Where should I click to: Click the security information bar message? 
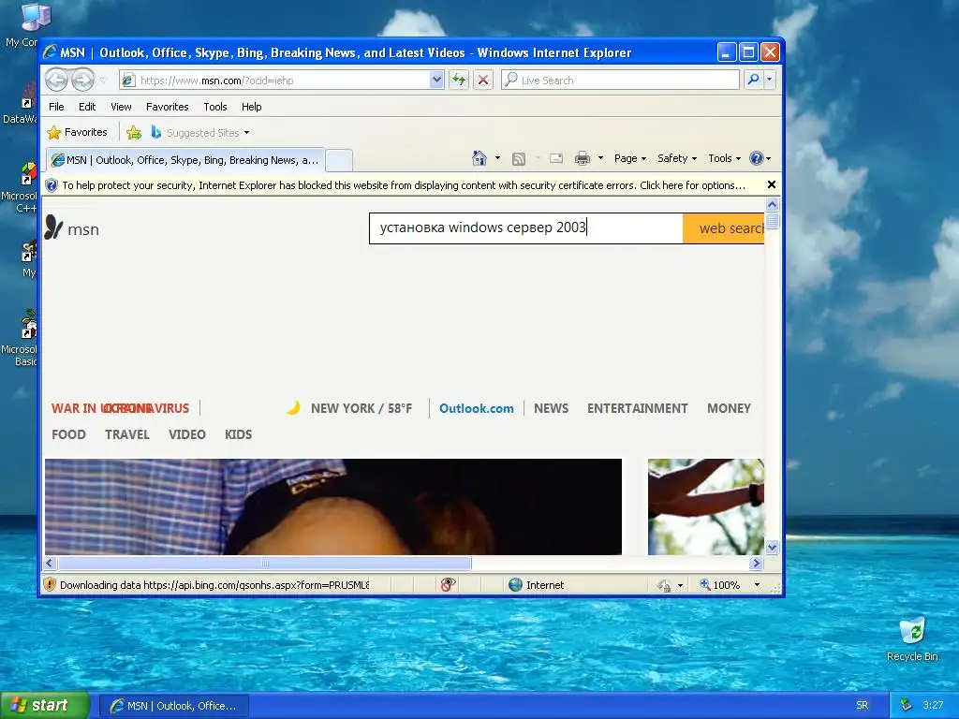click(403, 185)
